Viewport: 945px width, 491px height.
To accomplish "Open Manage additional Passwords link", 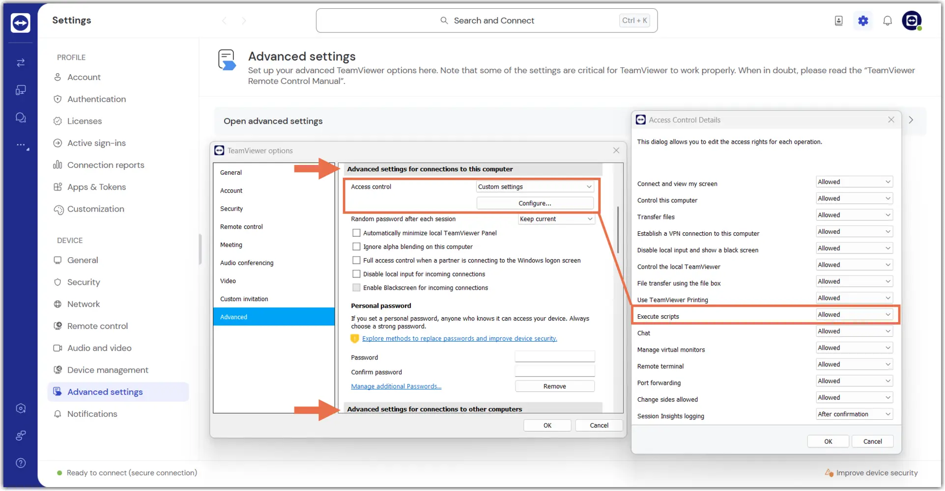I will pyautogui.click(x=396, y=386).
